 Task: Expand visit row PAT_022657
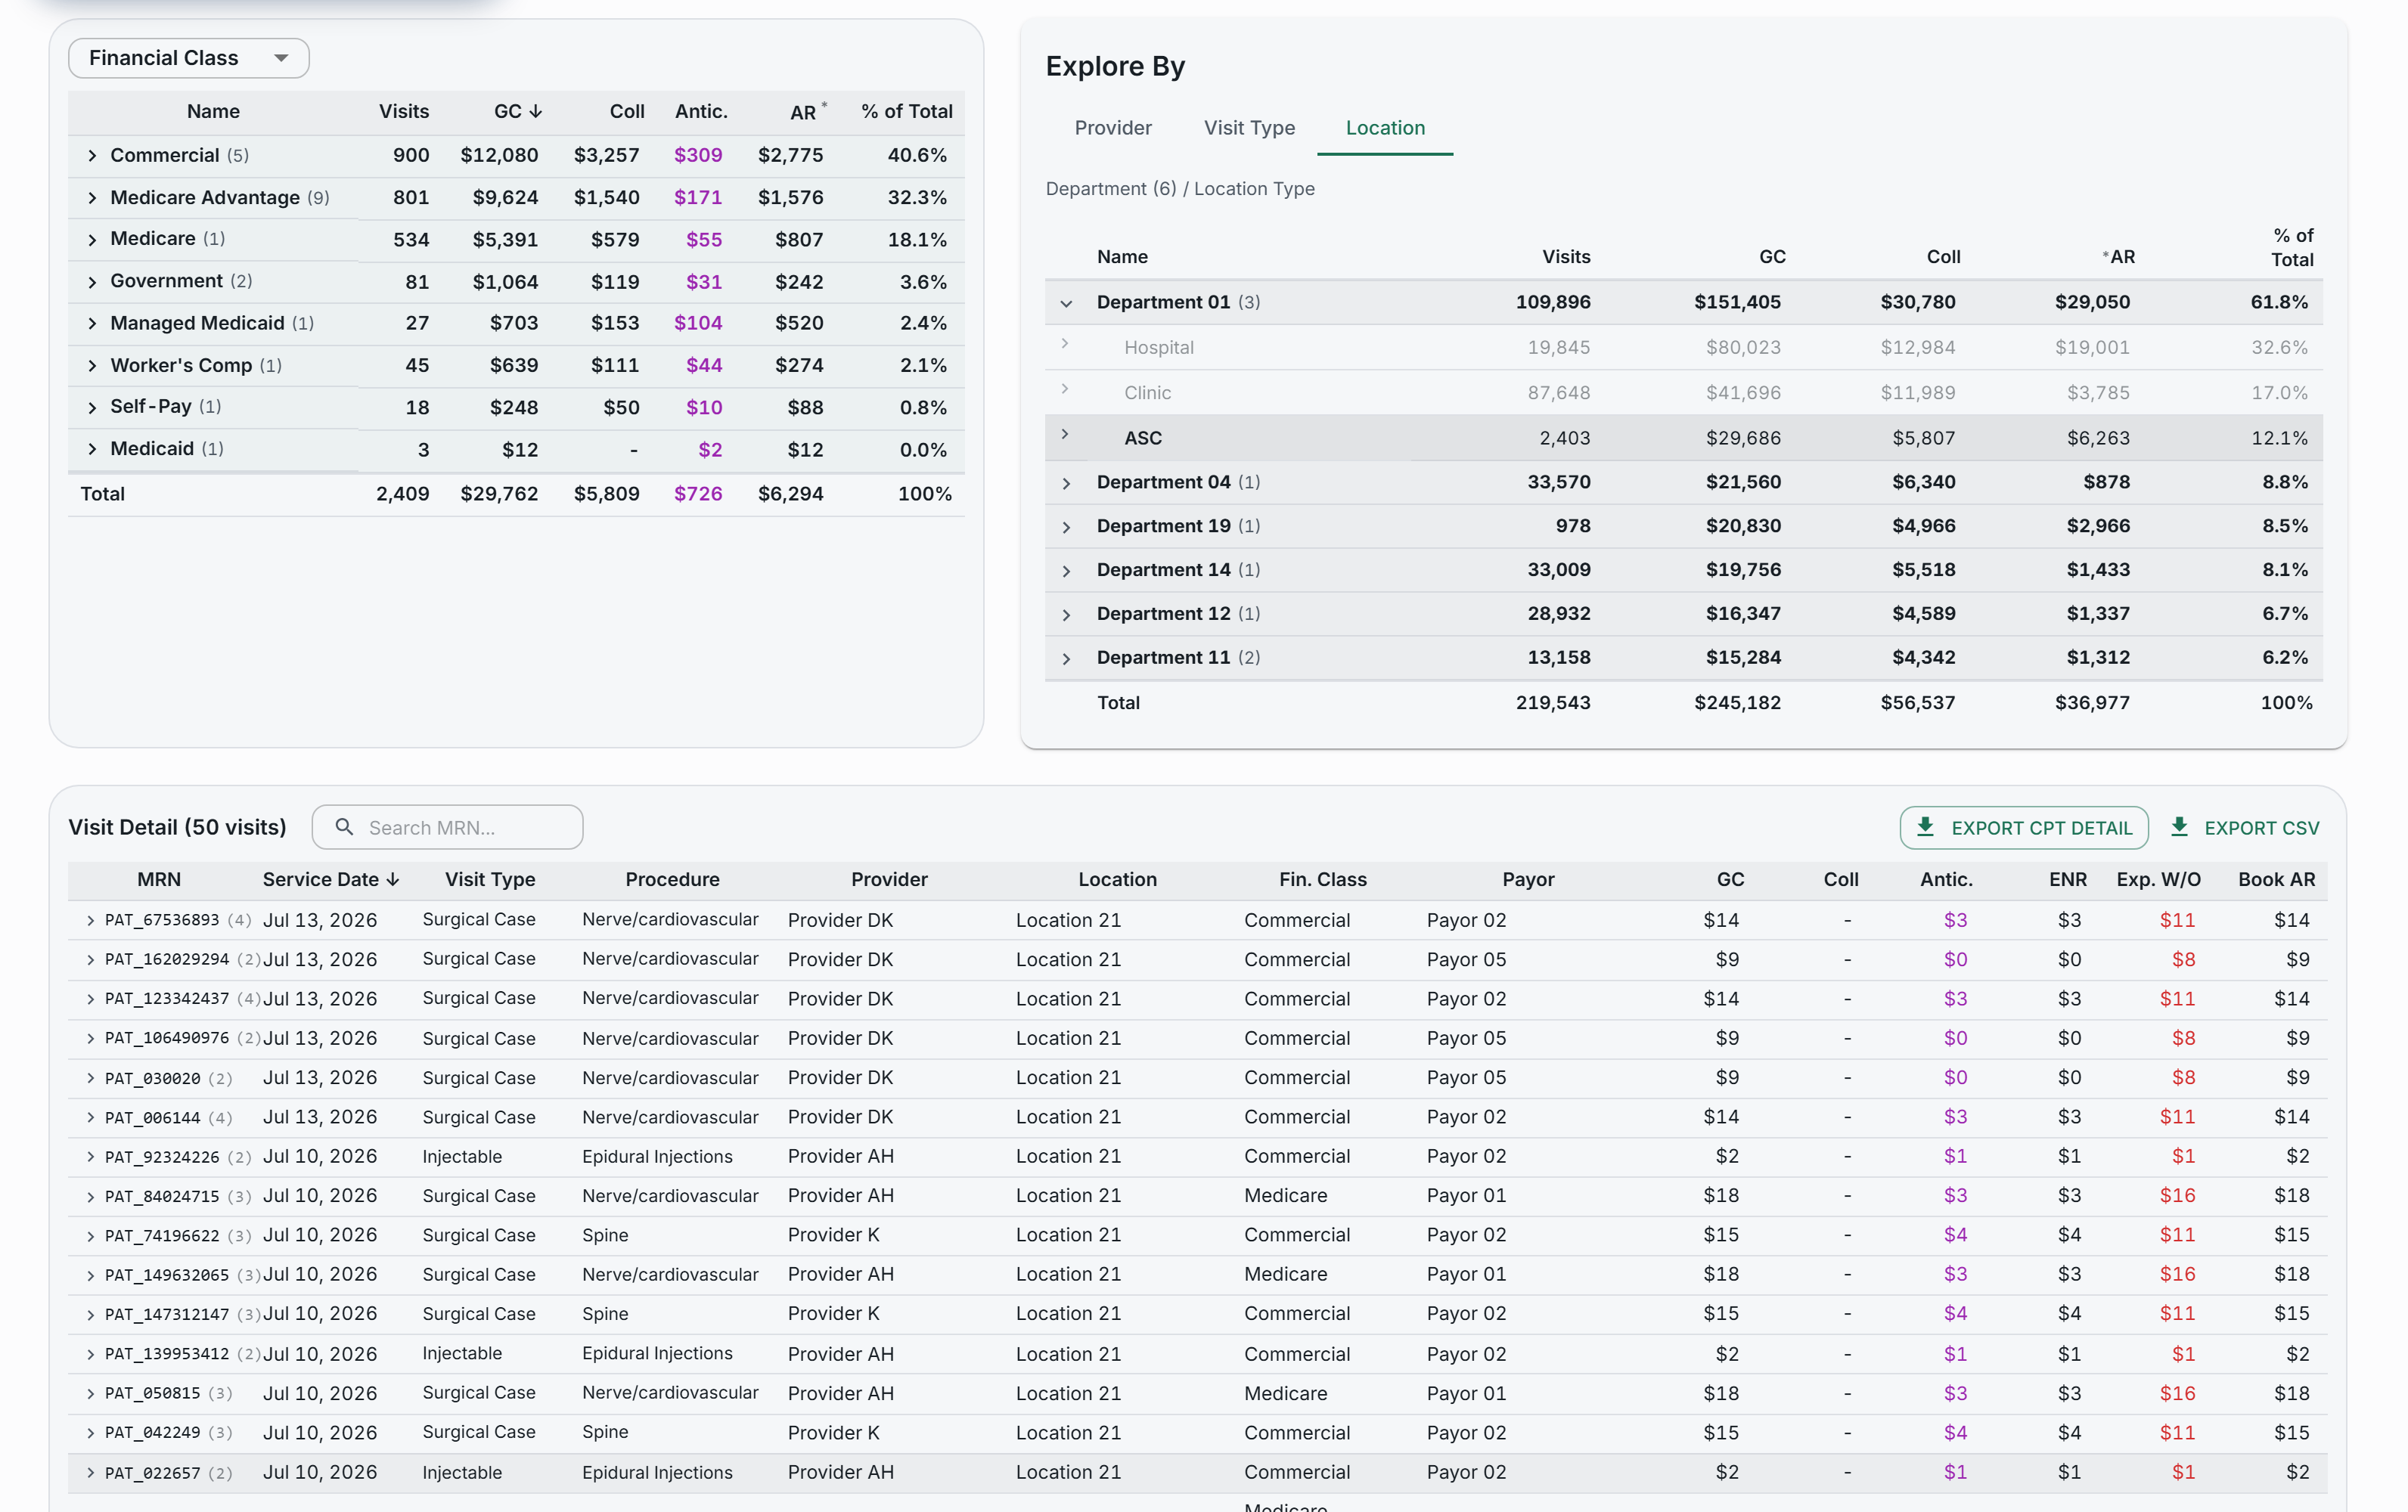pos(90,1472)
